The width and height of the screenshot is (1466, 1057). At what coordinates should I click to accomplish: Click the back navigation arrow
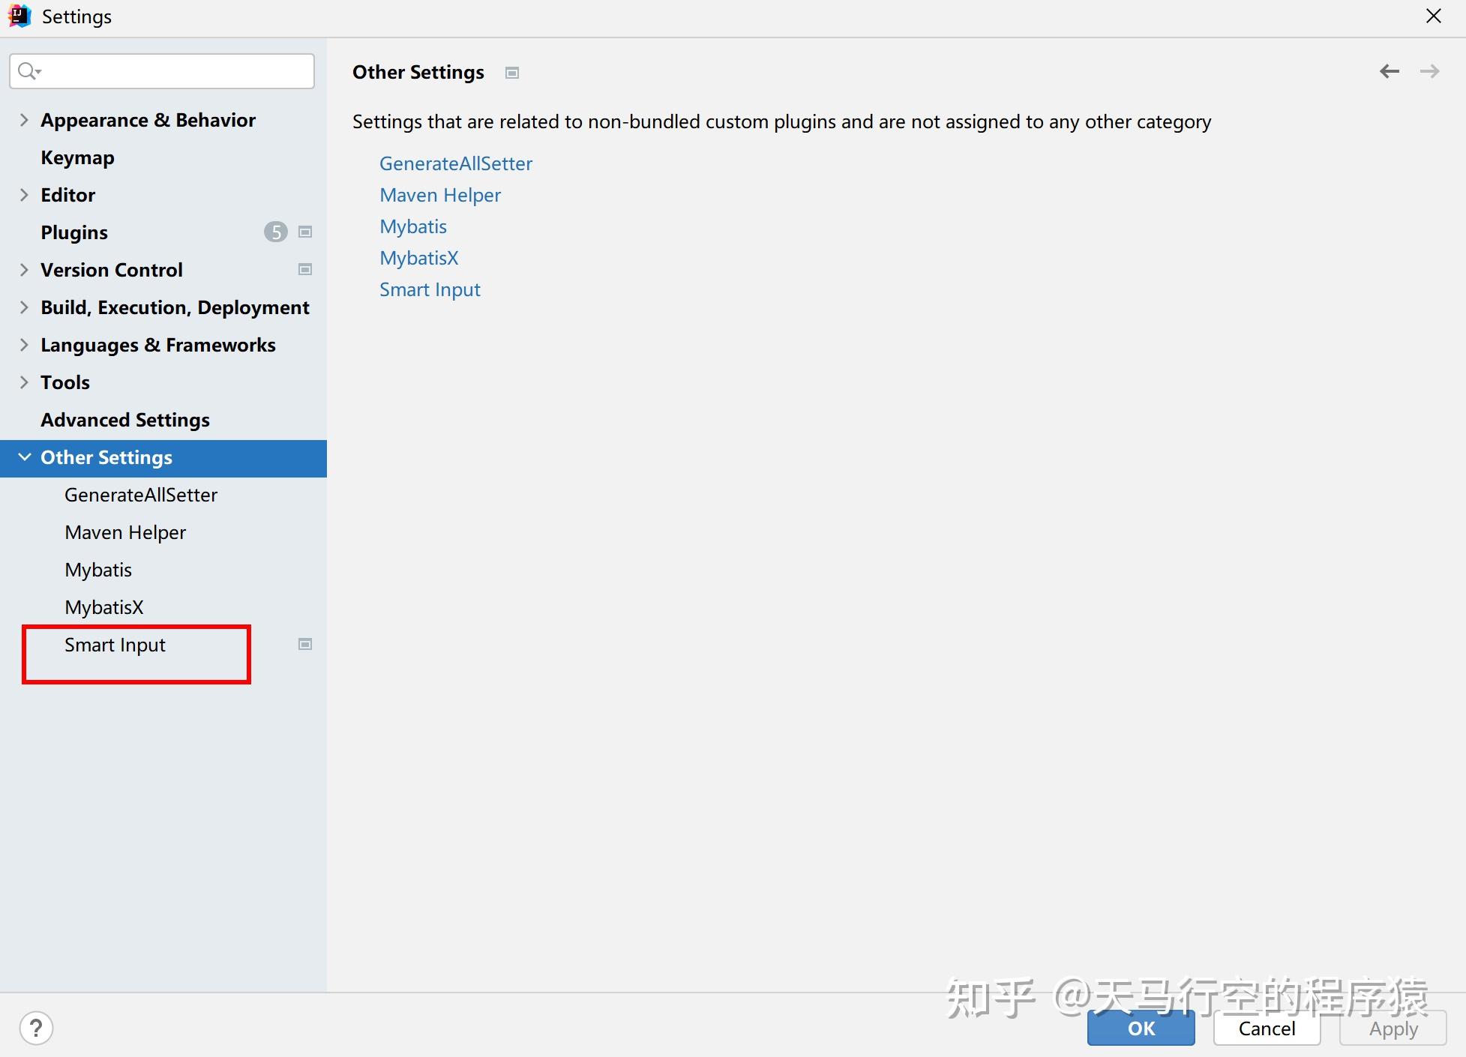click(1389, 71)
